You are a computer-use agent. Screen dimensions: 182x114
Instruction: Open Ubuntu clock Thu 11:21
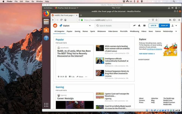[116, 8]
